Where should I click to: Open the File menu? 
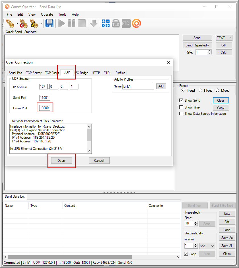[9, 15]
